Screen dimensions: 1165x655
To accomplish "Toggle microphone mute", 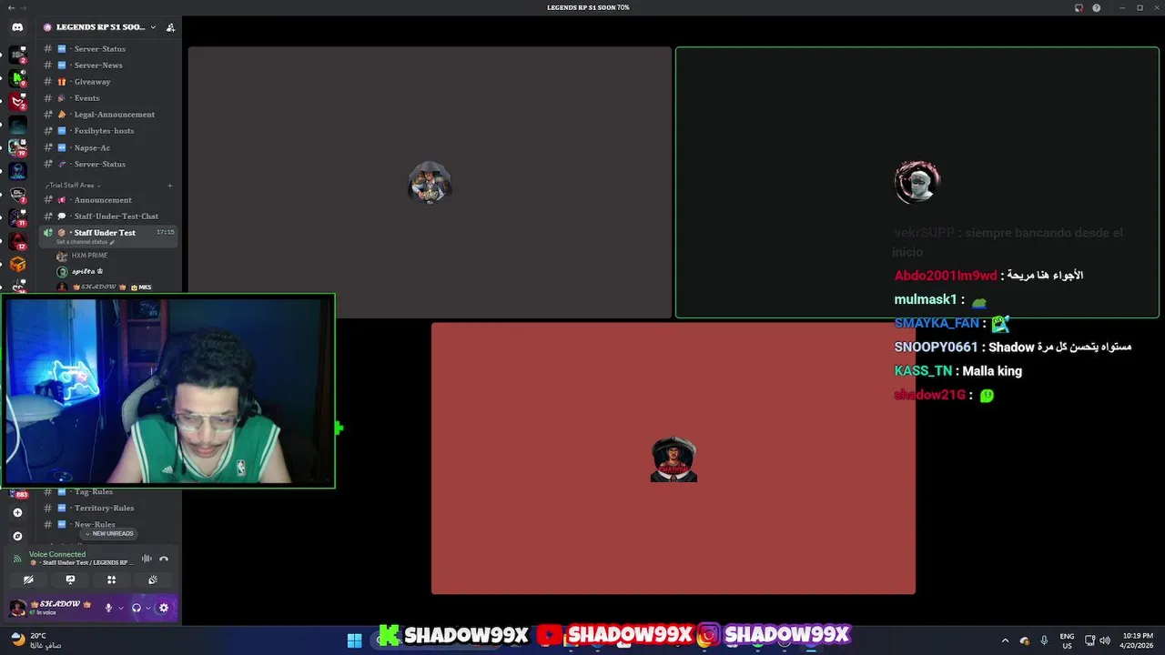I will [x=108, y=608].
